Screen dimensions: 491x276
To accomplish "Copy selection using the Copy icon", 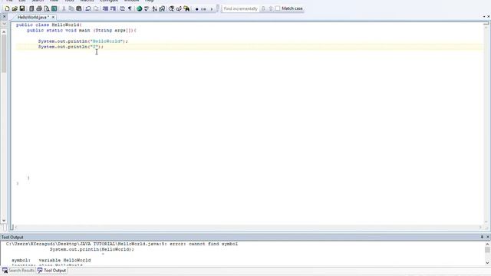I will [71, 8].
